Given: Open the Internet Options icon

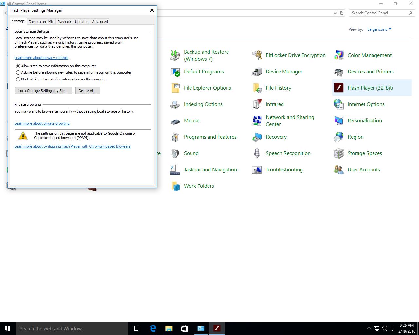Looking at the screenshot, I should (x=338, y=104).
